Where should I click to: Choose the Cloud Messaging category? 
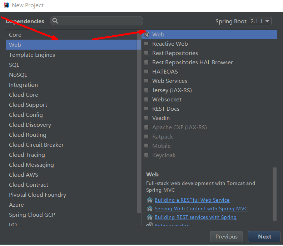[71, 165]
